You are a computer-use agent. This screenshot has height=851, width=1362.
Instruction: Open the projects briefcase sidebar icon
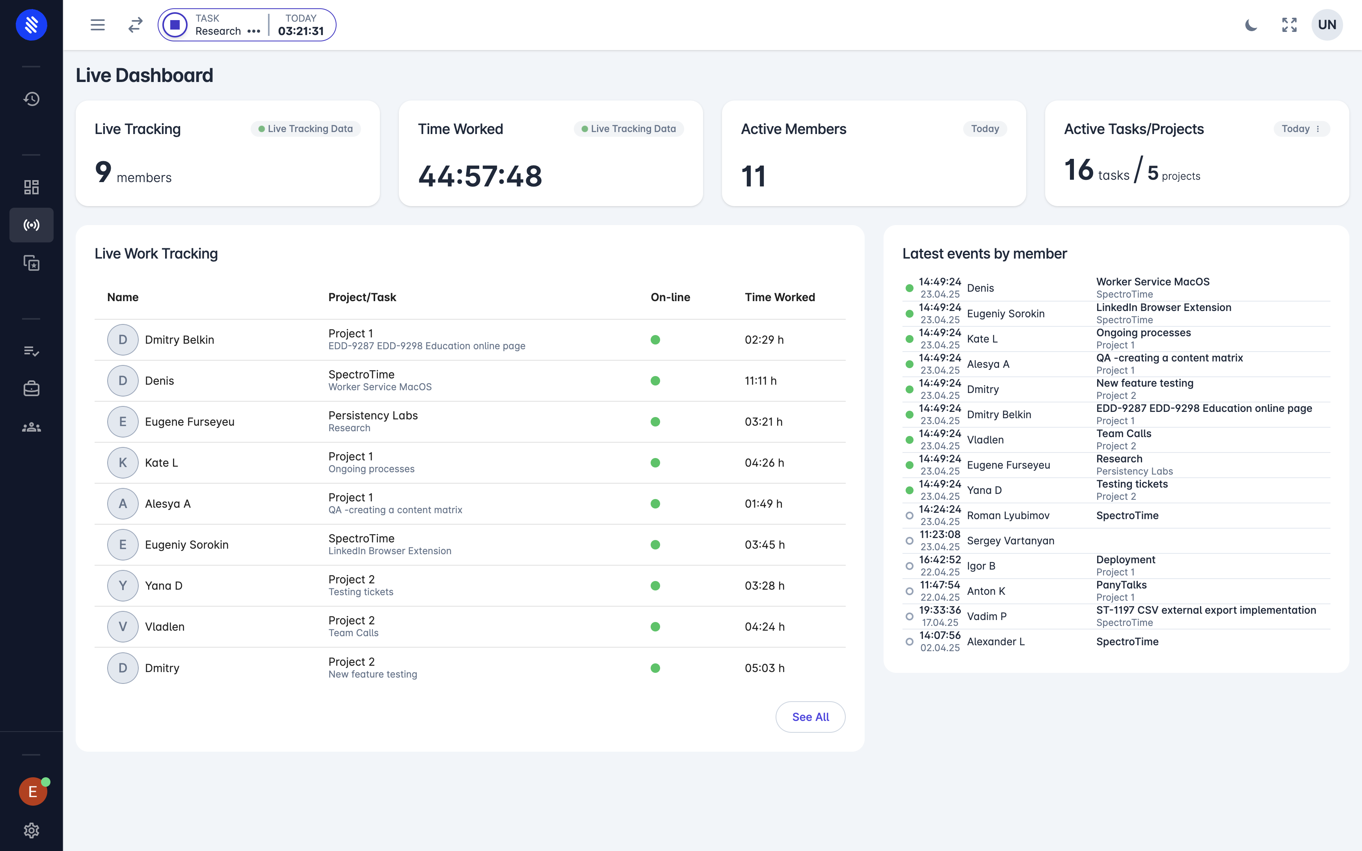[x=32, y=389]
